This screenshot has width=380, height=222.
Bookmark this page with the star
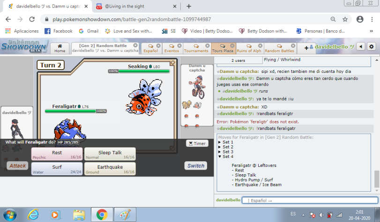pos(345,19)
